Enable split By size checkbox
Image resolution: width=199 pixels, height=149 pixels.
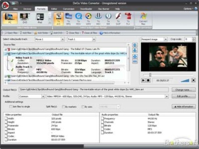pyautogui.click(x=83, y=107)
